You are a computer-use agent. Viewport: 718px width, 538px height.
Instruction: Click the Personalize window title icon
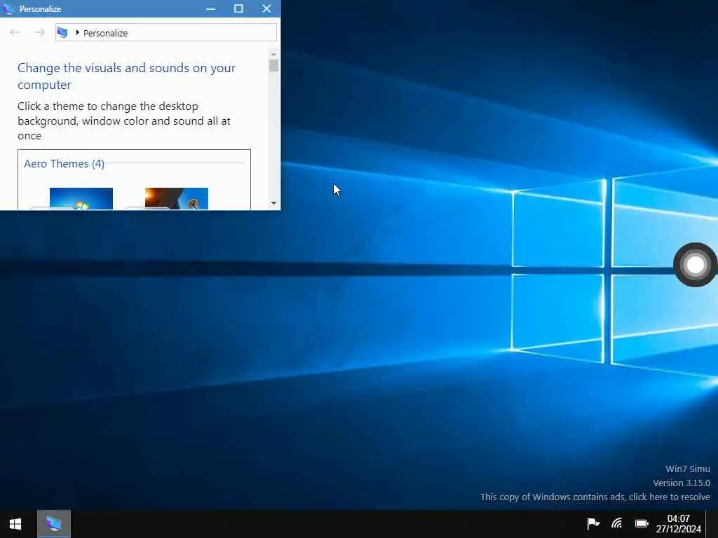coord(9,8)
